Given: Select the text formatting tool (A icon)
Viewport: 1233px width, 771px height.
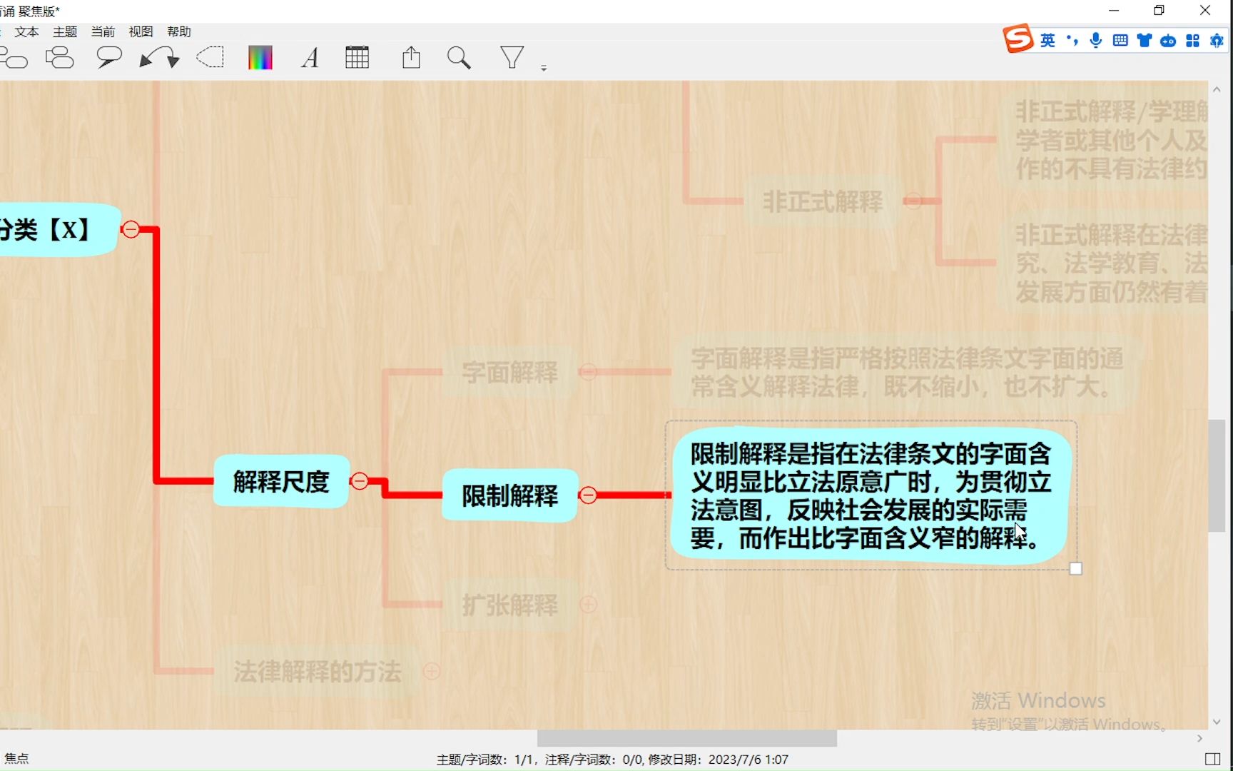Looking at the screenshot, I should pyautogui.click(x=309, y=58).
